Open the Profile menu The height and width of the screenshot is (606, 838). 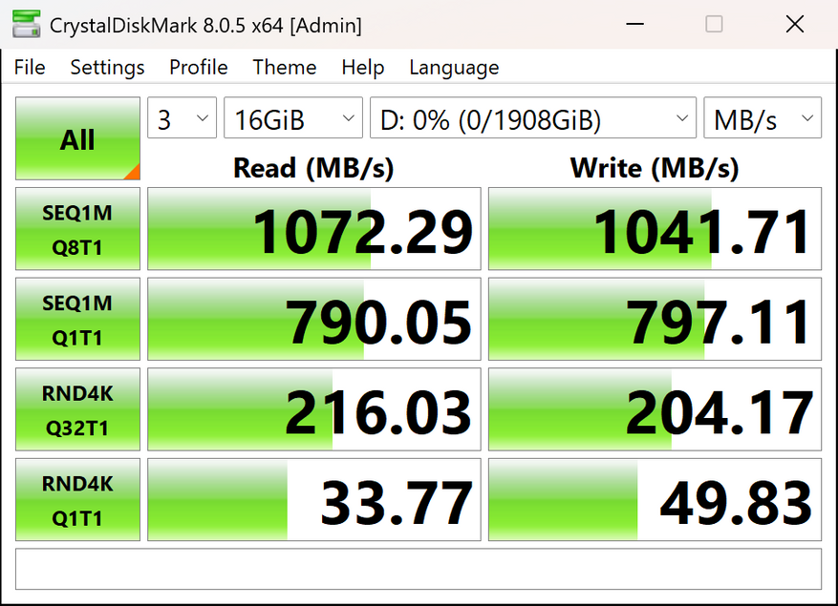point(199,67)
